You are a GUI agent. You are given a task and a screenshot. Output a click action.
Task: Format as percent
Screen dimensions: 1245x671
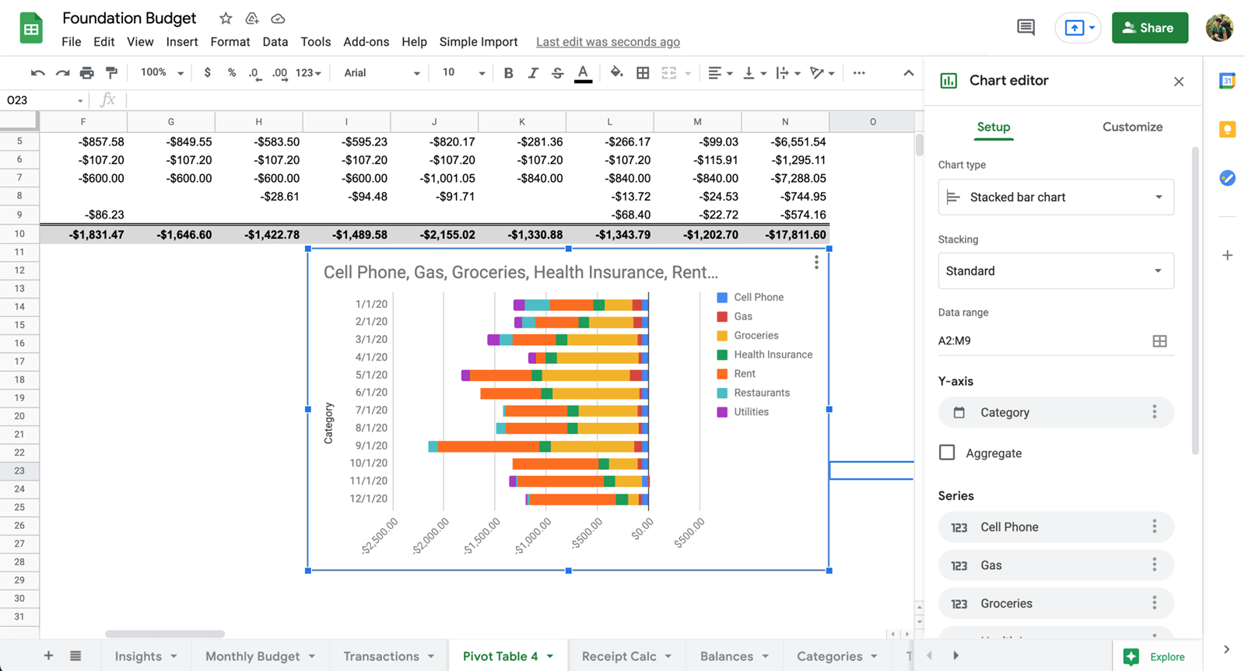tap(231, 73)
